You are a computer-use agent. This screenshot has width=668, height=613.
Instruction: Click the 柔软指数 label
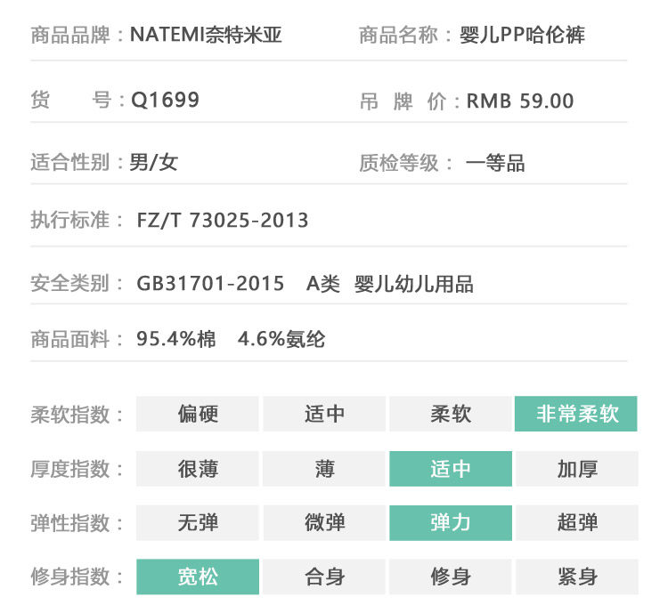[70, 415]
